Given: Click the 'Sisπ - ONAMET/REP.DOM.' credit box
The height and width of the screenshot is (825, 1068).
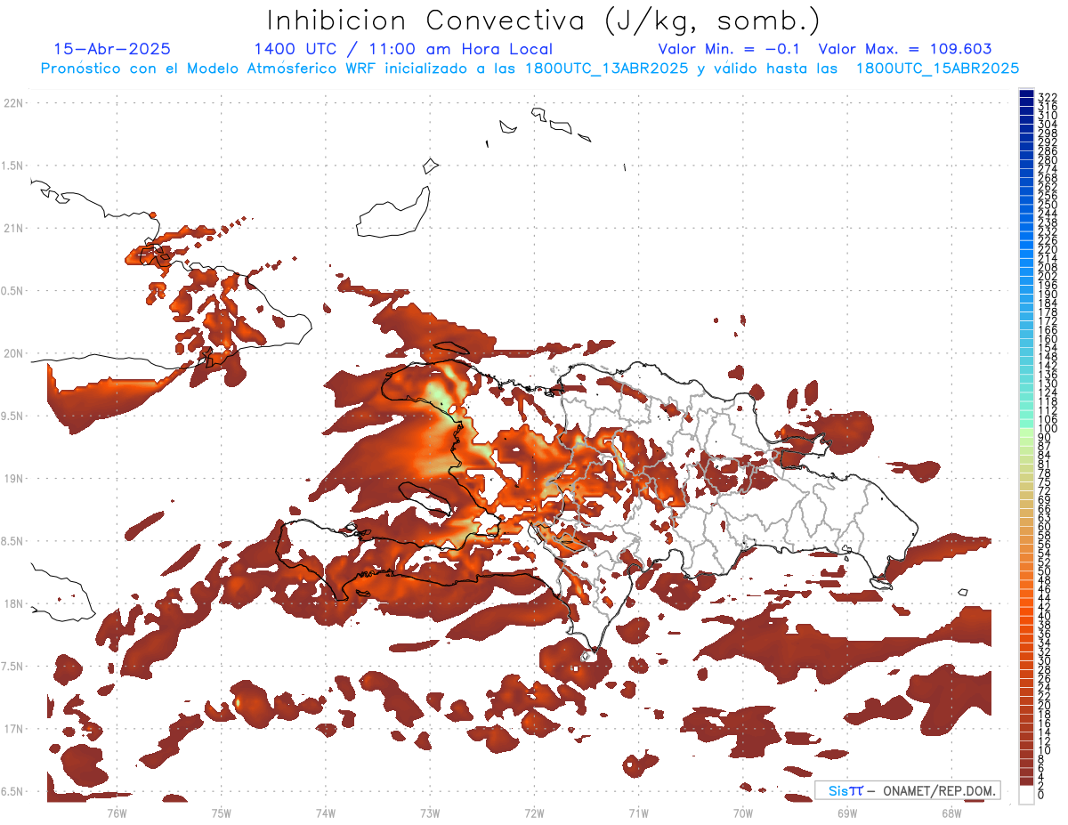Looking at the screenshot, I should point(908,790).
